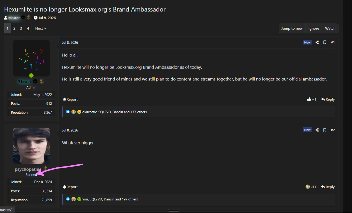Click Jump to new button
Viewport: 352px width, 213px height.
(x=292, y=28)
